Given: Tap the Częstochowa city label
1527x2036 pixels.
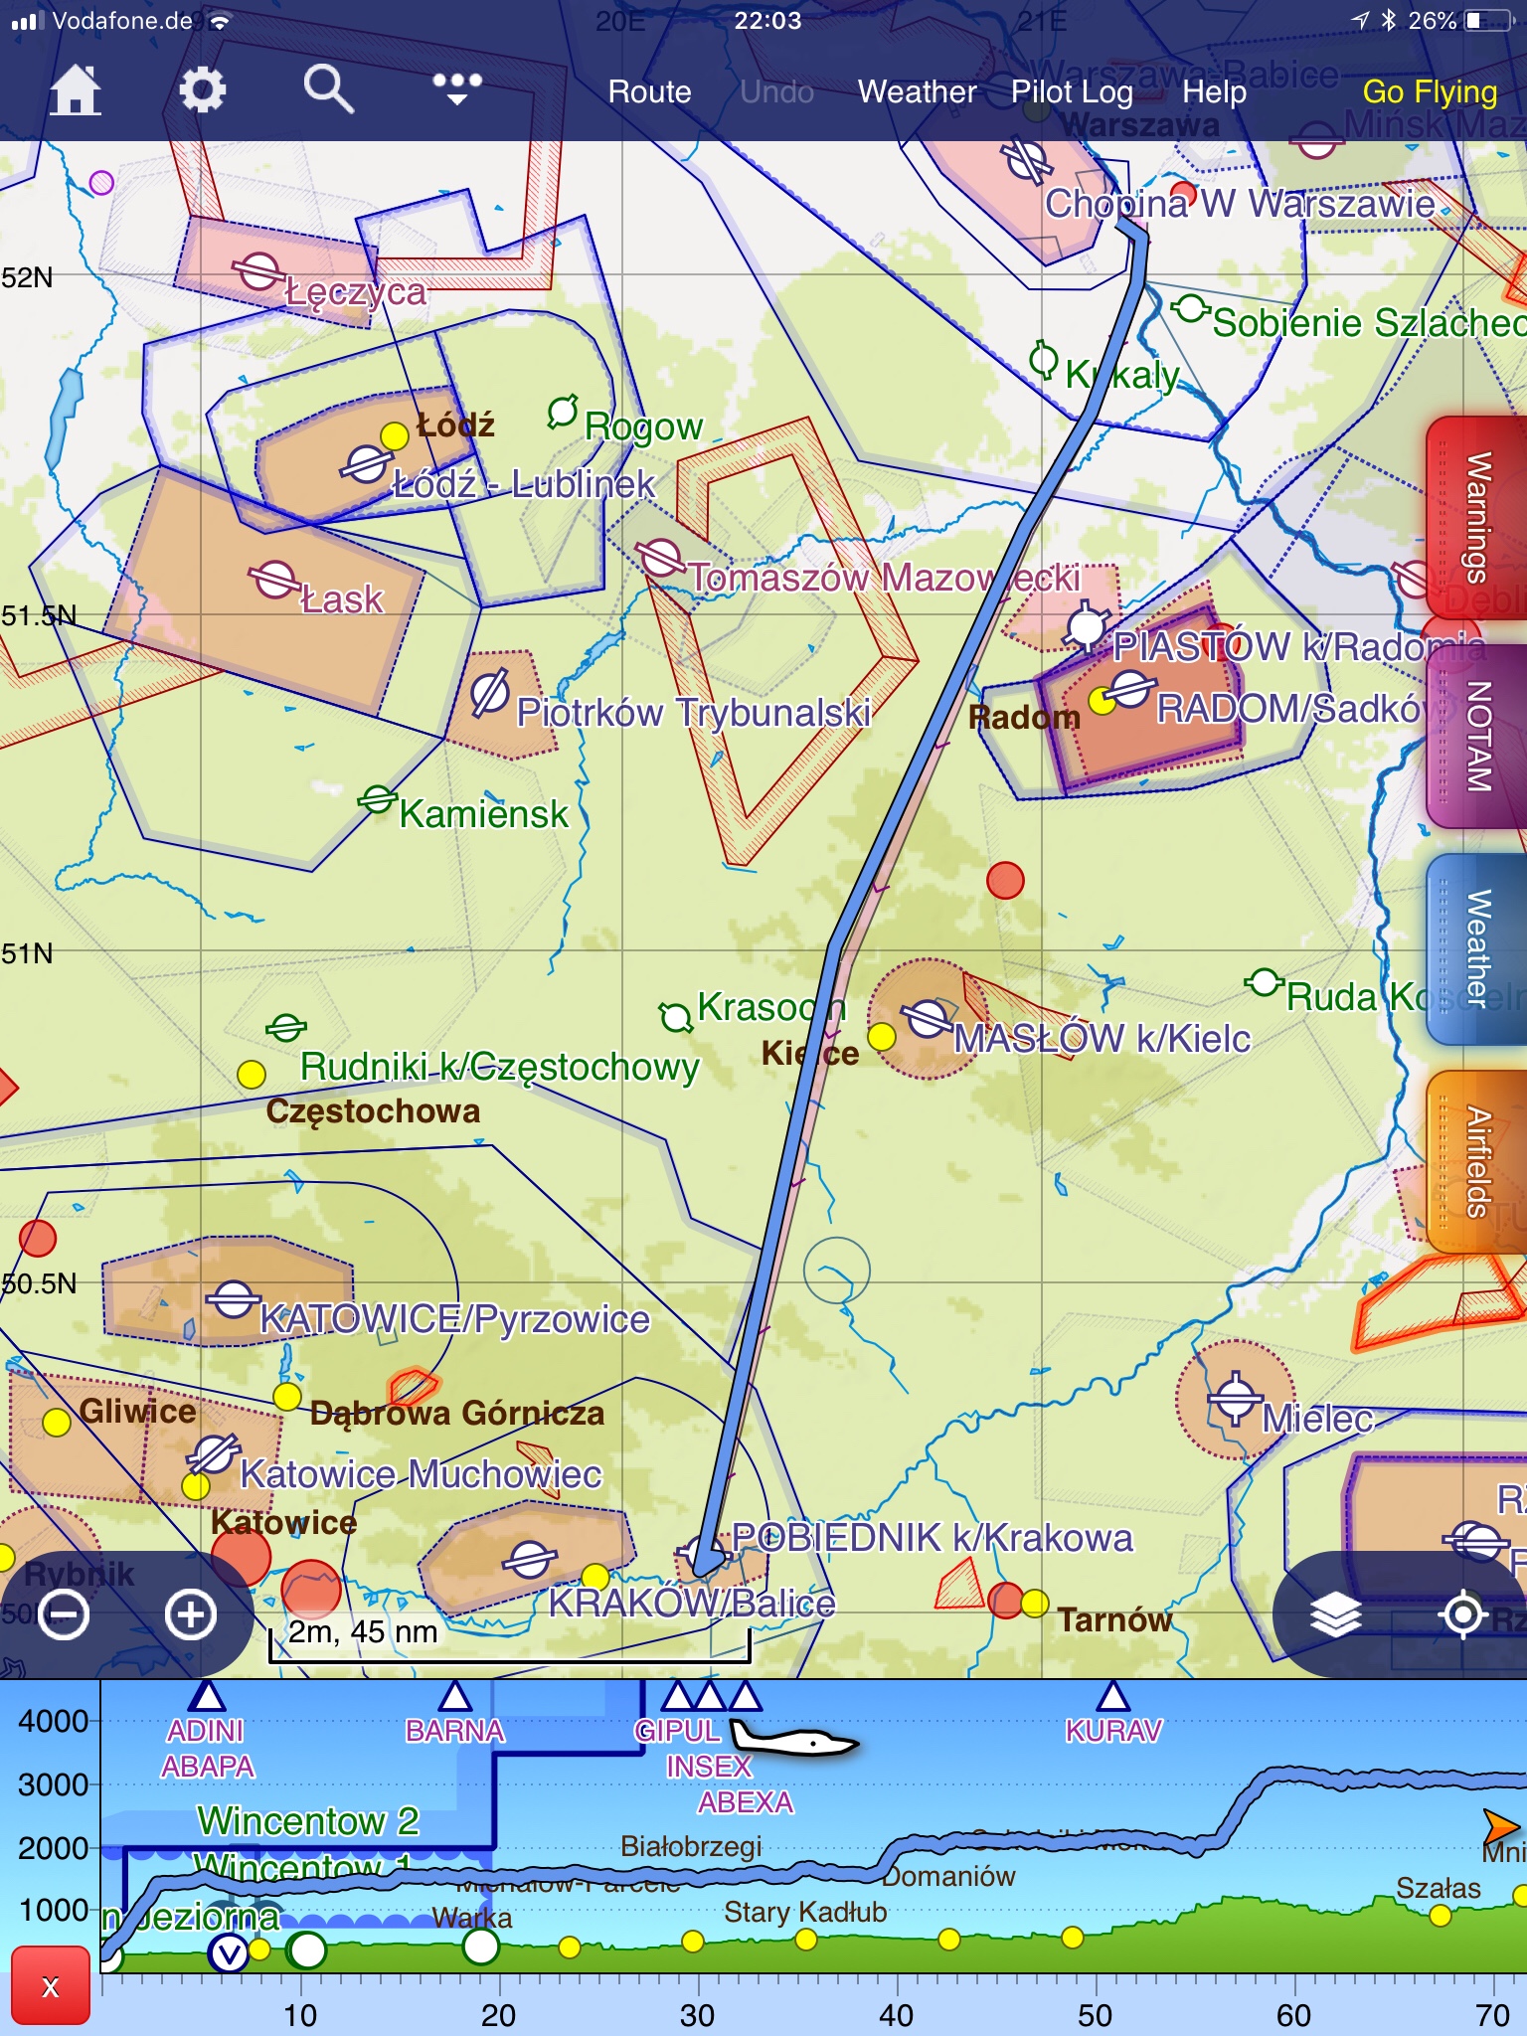Looking at the screenshot, I should coord(373,1110).
